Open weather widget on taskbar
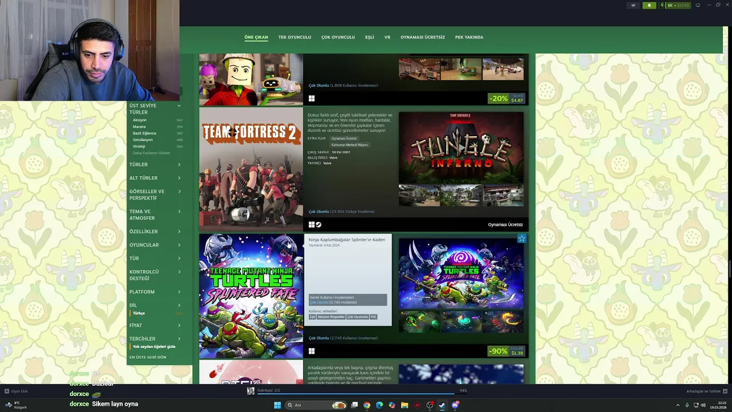Screen dimensions: 732x412 [x=16, y=405]
